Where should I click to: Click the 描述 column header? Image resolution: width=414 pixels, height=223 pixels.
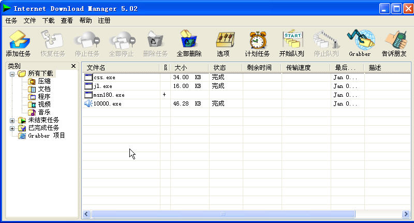click(x=388, y=68)
